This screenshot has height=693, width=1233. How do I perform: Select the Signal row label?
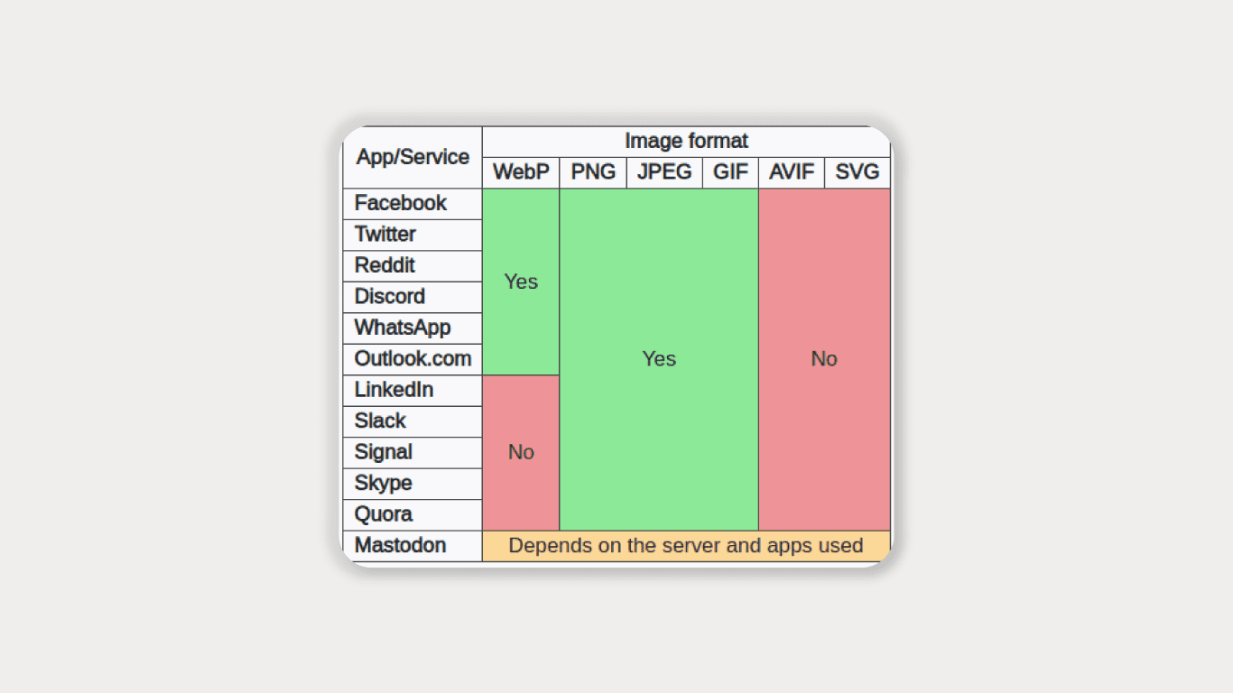(x=413, y=453)
